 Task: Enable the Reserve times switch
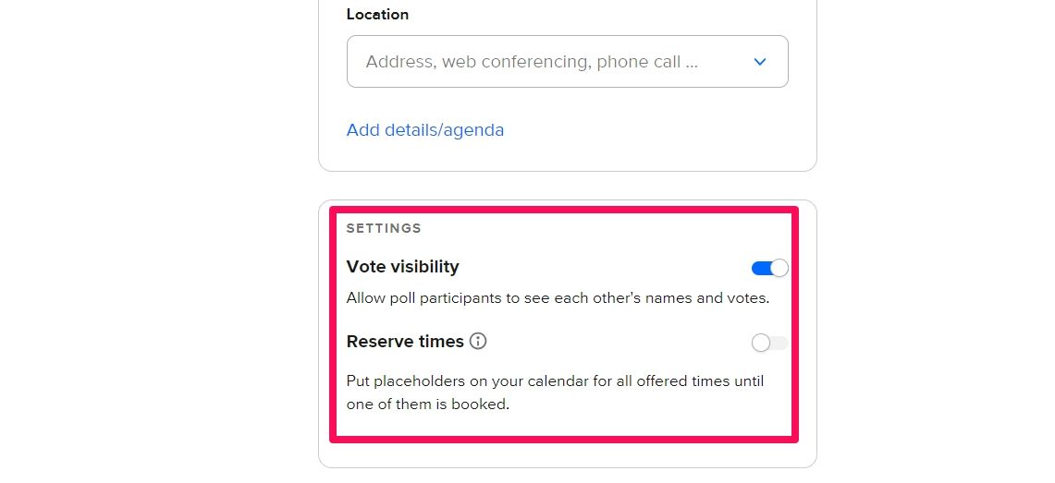pyautogui.click(x=769, y=343)
